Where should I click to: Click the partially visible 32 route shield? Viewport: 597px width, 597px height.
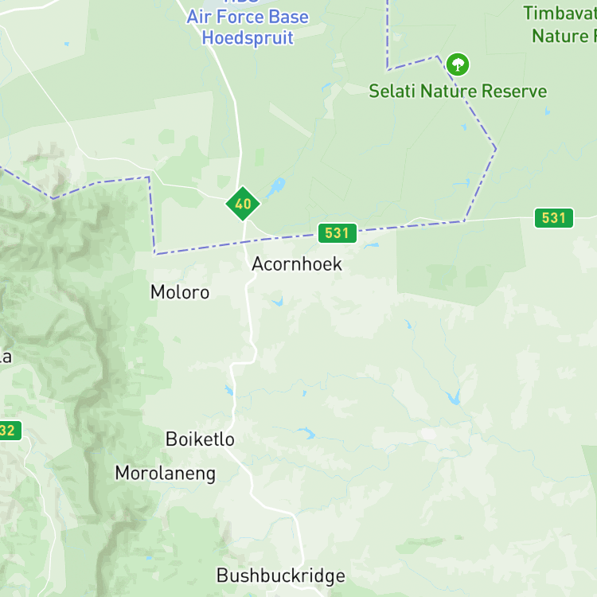[x=9, y=430]
